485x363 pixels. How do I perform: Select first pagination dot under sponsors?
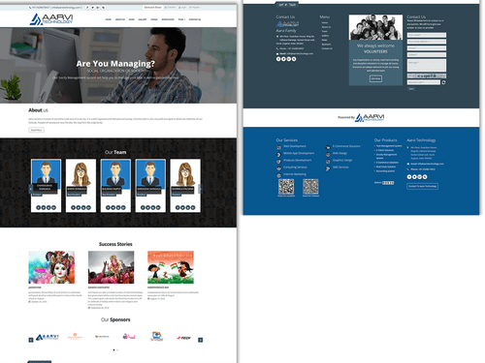(113, 349)
